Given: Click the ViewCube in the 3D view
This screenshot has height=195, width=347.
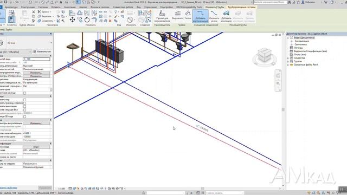Looking at the screenshot, I should tap(265, 55).
